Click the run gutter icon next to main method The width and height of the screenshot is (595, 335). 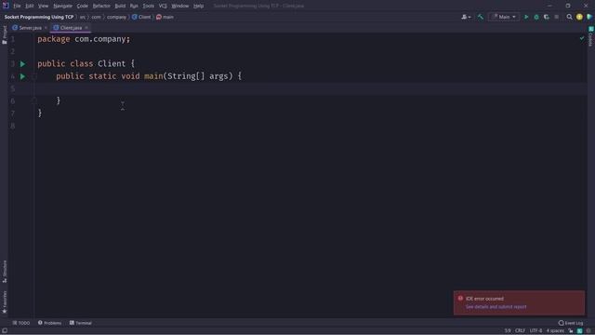click(22, 76)
